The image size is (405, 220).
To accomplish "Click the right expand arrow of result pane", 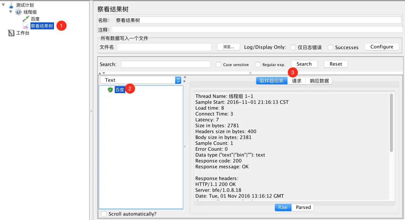I will tap(185, 81).
